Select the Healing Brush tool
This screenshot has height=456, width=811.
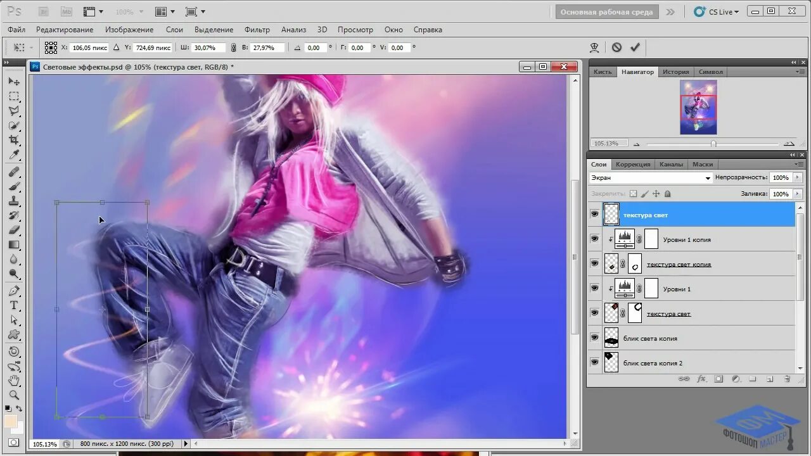pyautogui.click(x=14, y=172)
